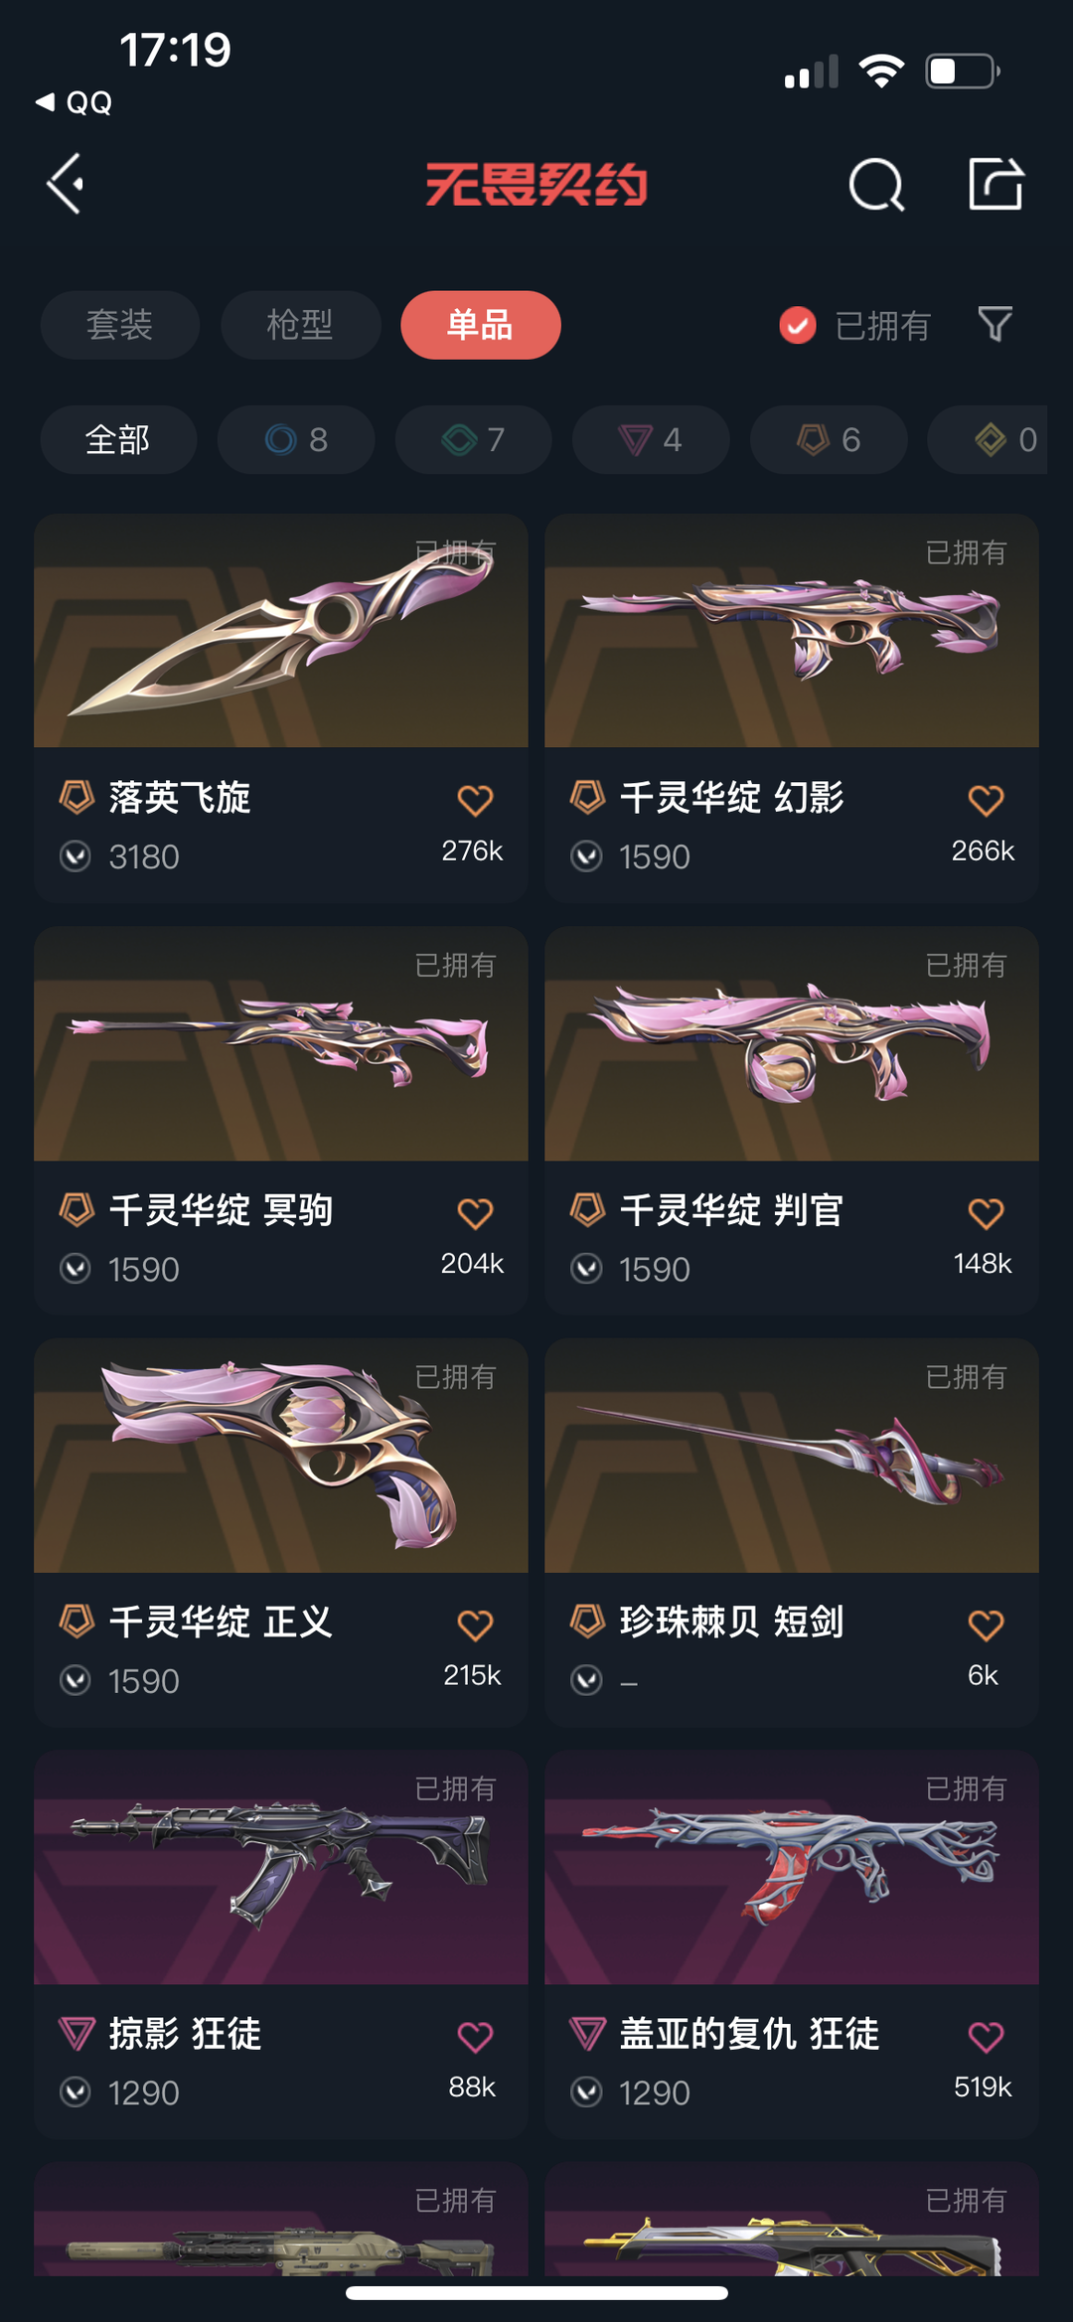Switch to the 枪型 tab
The image size is (1073, 2322).
tap(301, 325)
